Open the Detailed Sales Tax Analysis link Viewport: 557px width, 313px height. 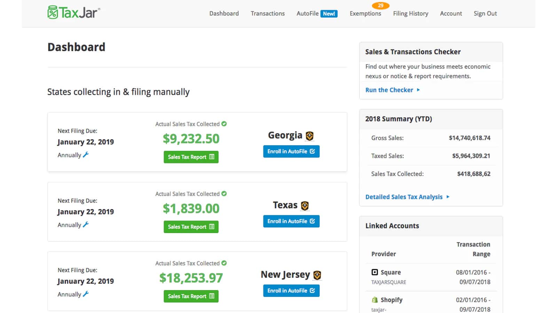404,196
